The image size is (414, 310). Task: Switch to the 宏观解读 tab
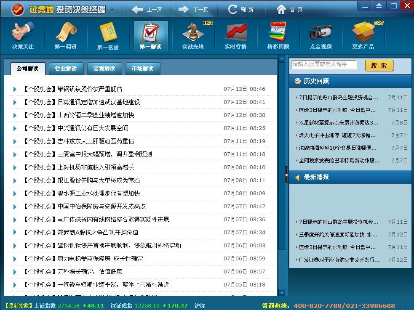point(104,69)
